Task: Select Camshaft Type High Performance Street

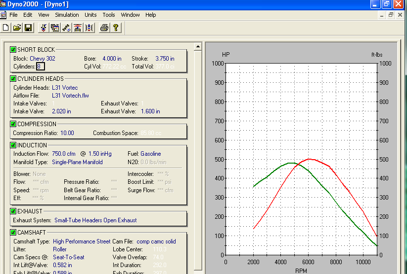Action: point(82,241)
